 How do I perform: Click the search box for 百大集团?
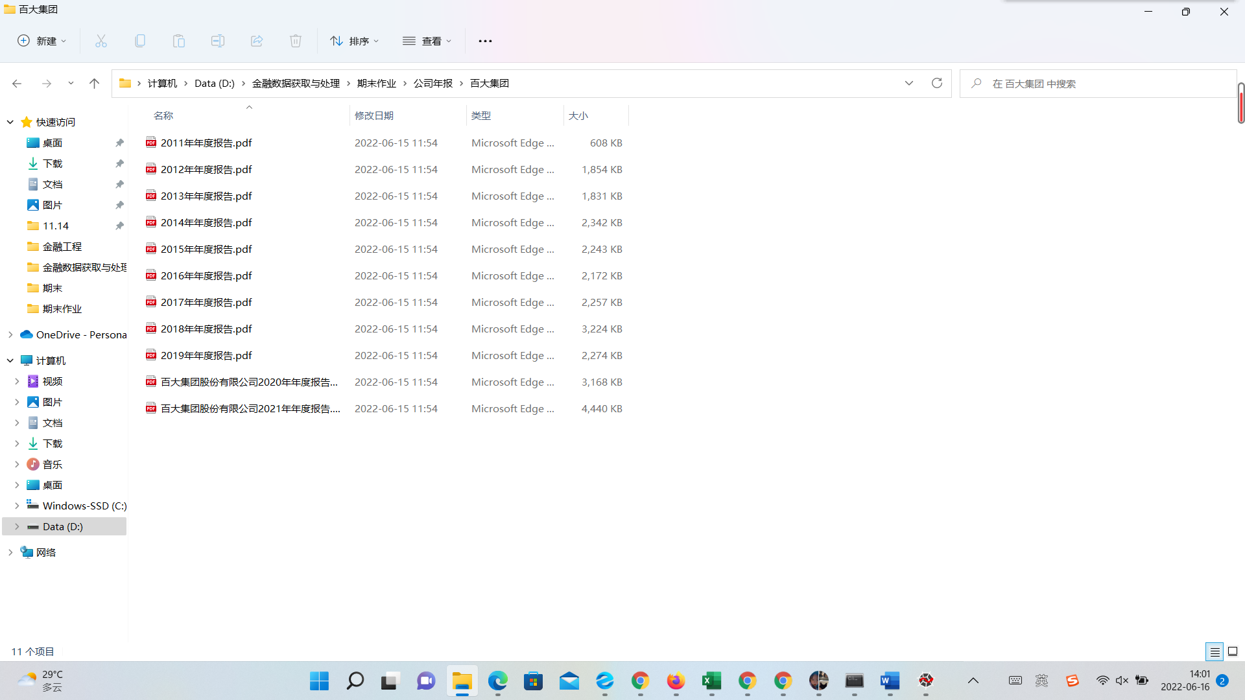point(1096,84)
